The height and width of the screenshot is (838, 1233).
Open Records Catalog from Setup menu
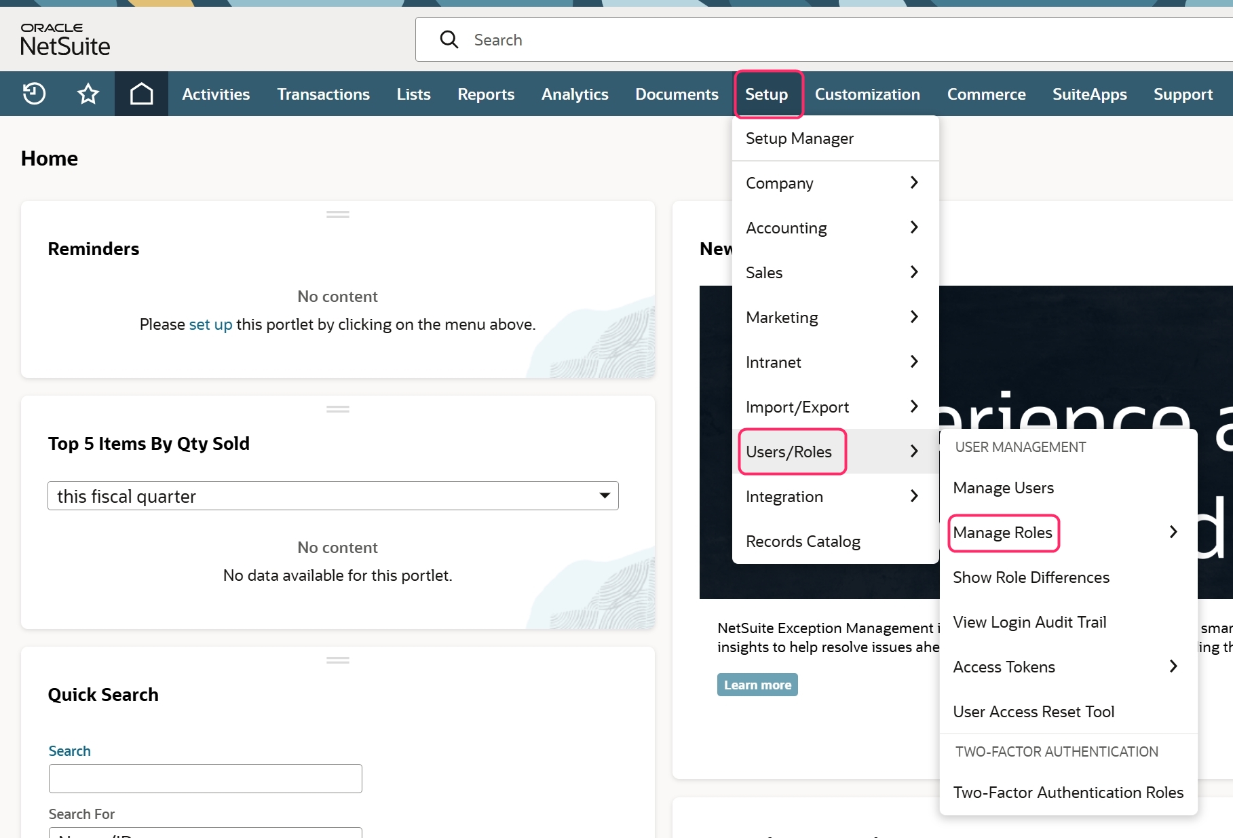click(x=835, y=541)
